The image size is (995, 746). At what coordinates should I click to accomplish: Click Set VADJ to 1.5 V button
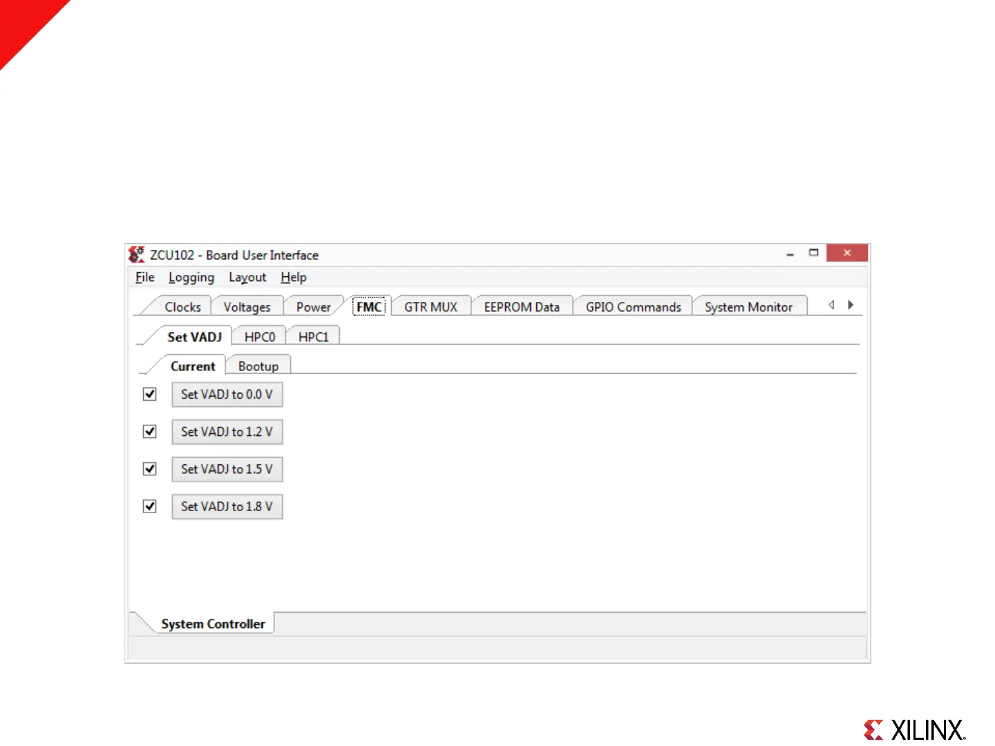227,469
